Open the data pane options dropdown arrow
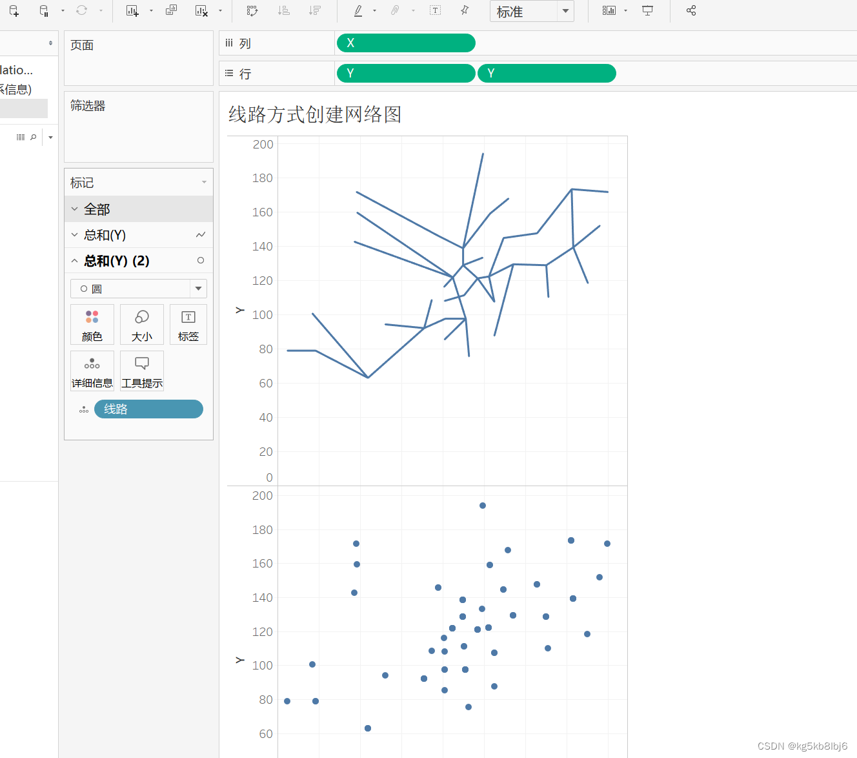This screenshot has width=857, height=758. (x=50, y=137)
